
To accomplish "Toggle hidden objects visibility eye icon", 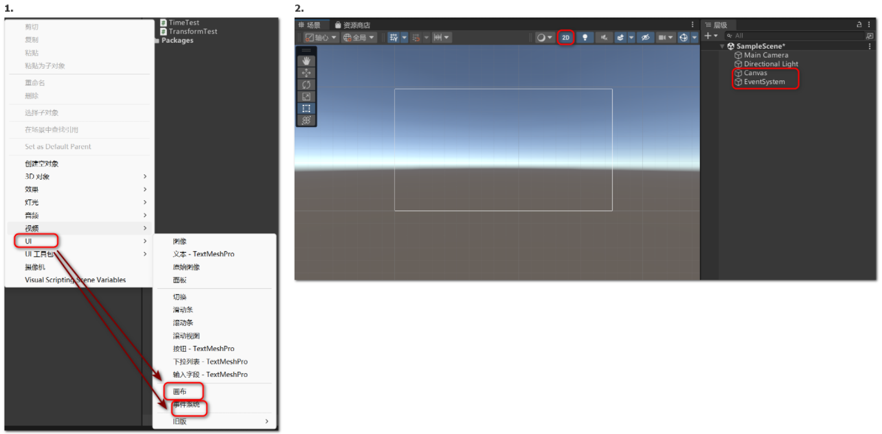I will pyautogui.click(x=645, y=38).
